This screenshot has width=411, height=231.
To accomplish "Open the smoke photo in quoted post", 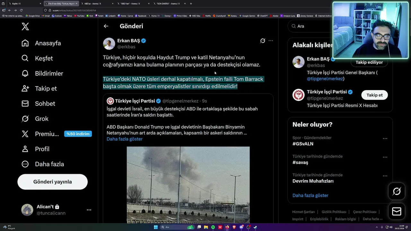I will pyautogui.click(x=188, y=185).
